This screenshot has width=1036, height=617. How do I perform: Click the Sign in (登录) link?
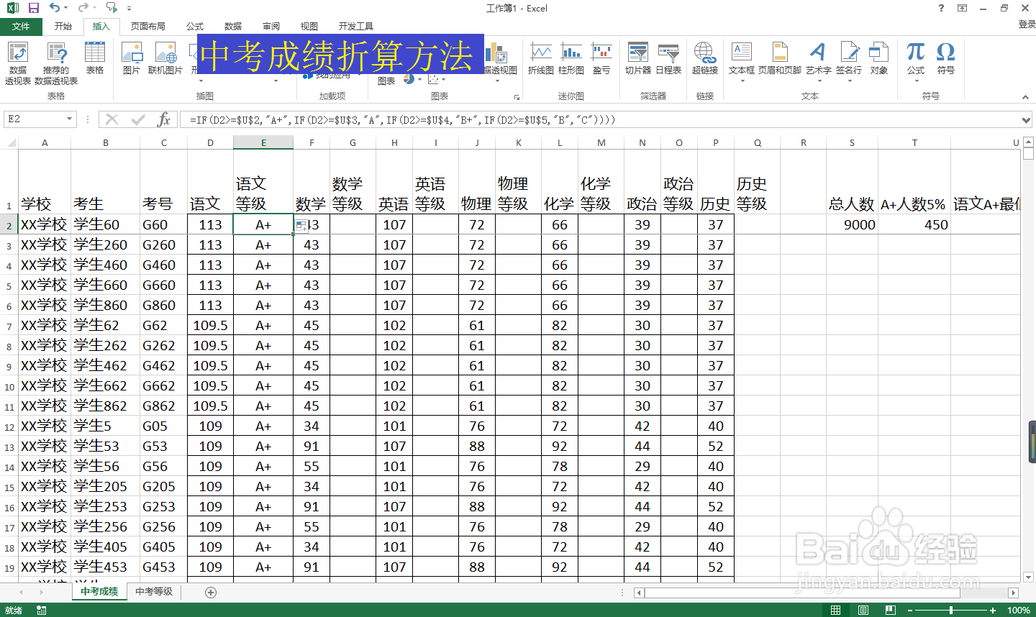(1027, 24)
